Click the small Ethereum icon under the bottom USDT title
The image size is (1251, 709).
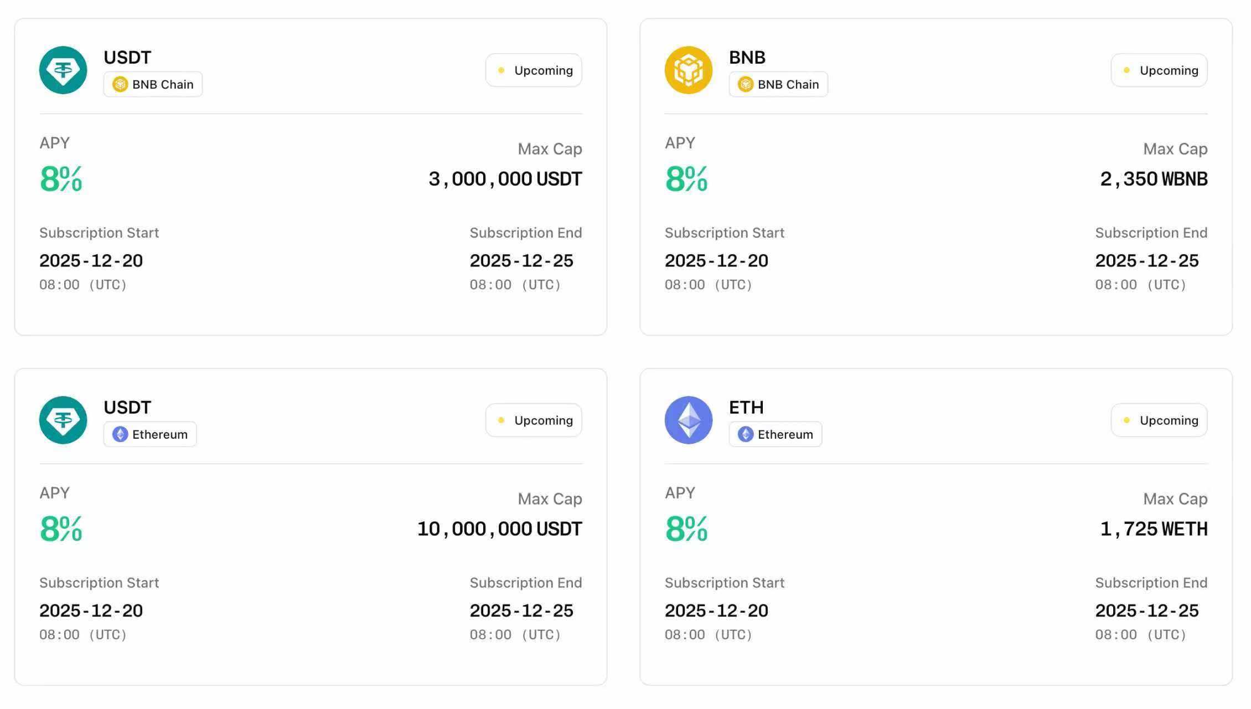pyautogui.click(x=120, y=435)
